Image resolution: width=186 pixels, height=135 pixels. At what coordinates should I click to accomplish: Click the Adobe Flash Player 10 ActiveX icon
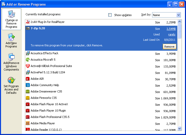[28, 104]
